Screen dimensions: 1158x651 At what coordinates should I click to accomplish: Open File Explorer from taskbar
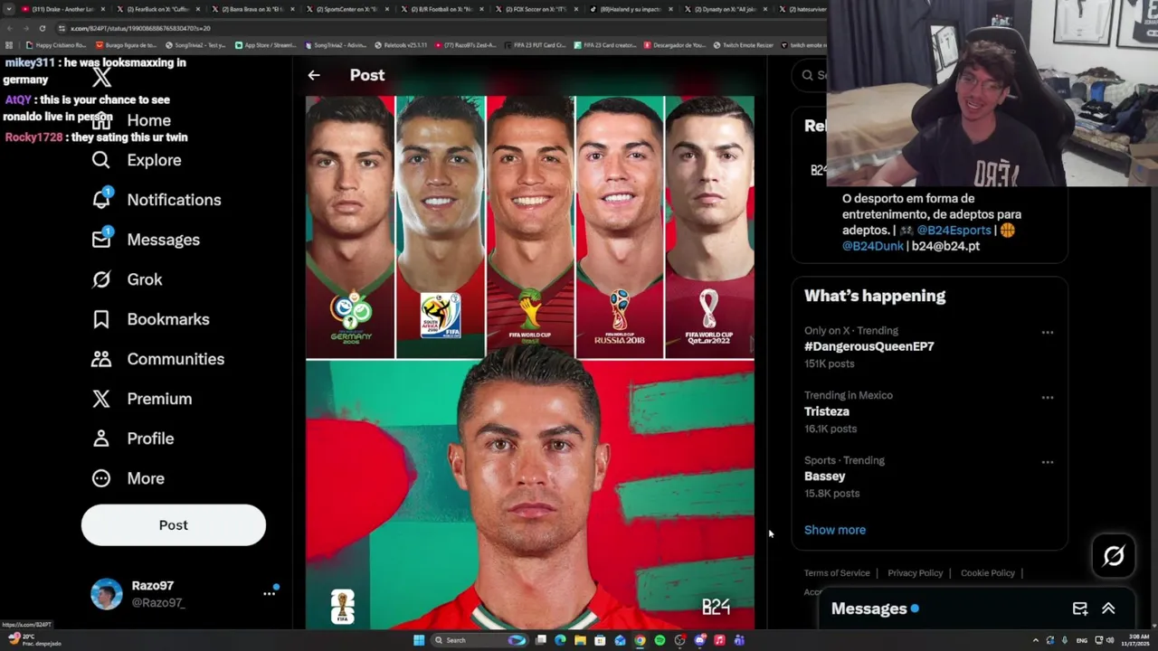tap(580, 640)
